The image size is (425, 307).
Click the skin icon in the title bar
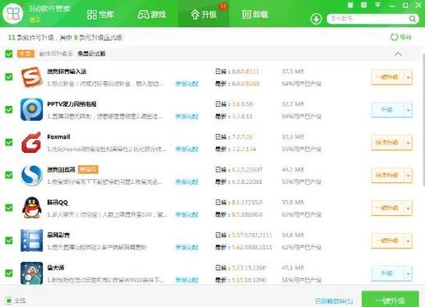tap(363, 5)
